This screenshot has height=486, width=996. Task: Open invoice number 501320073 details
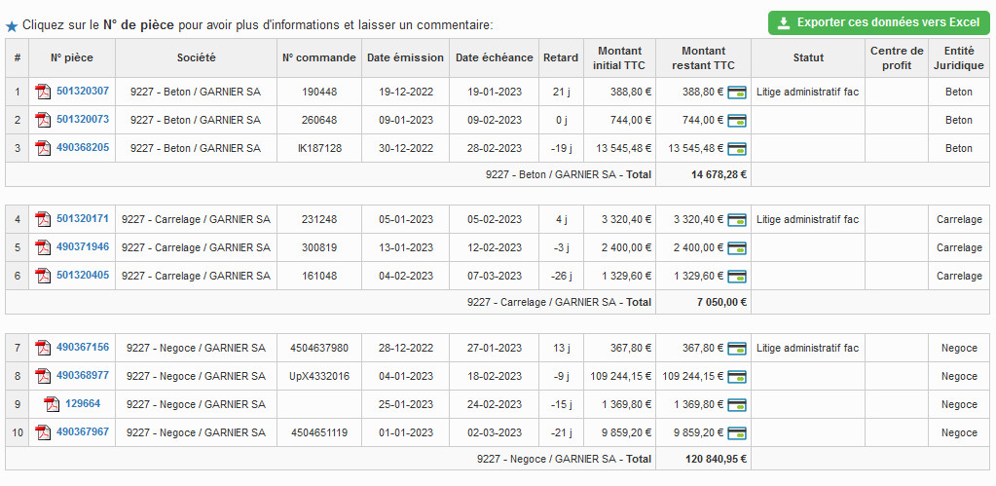[x=83, y=120]
